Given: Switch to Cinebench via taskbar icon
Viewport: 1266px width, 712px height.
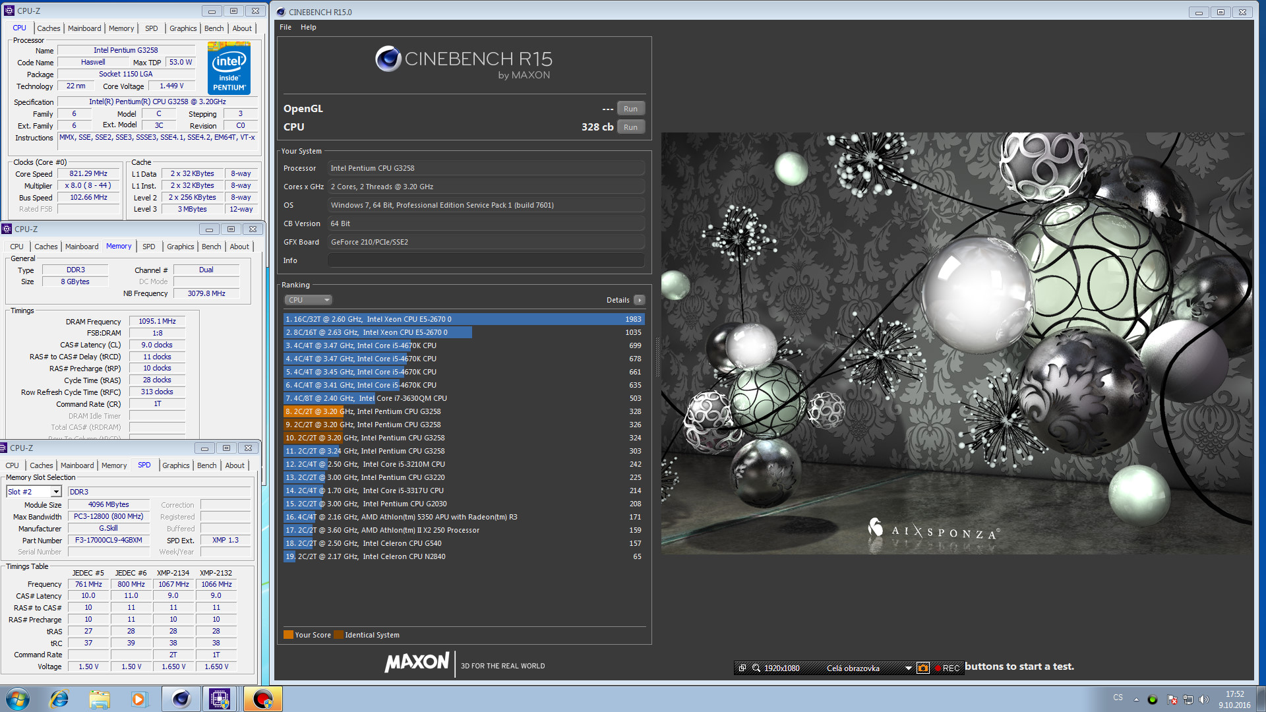Looking at the screenshot, I should tap(181, 699).
